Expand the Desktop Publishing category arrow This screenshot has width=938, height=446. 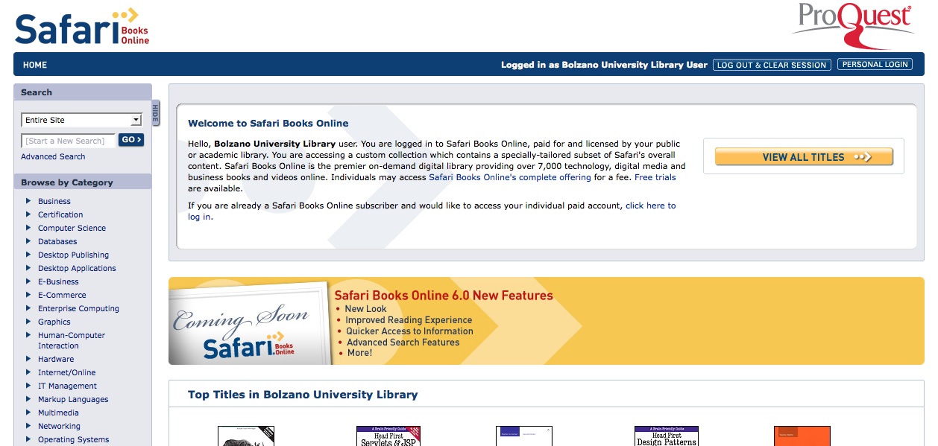pos(28,255)
